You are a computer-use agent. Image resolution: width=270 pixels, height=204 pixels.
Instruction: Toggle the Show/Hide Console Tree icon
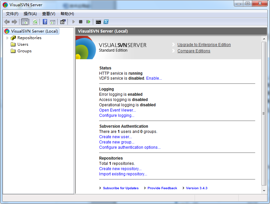[25, 22]
